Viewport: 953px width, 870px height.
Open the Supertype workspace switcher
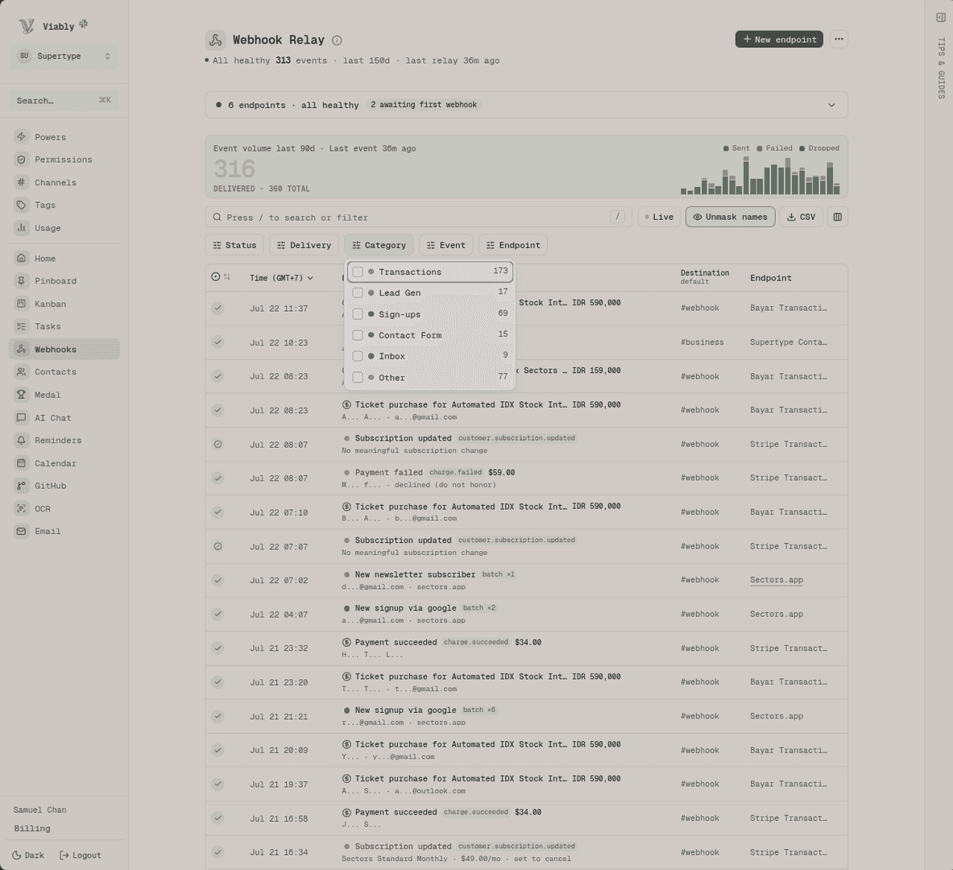tap(64, 56)
